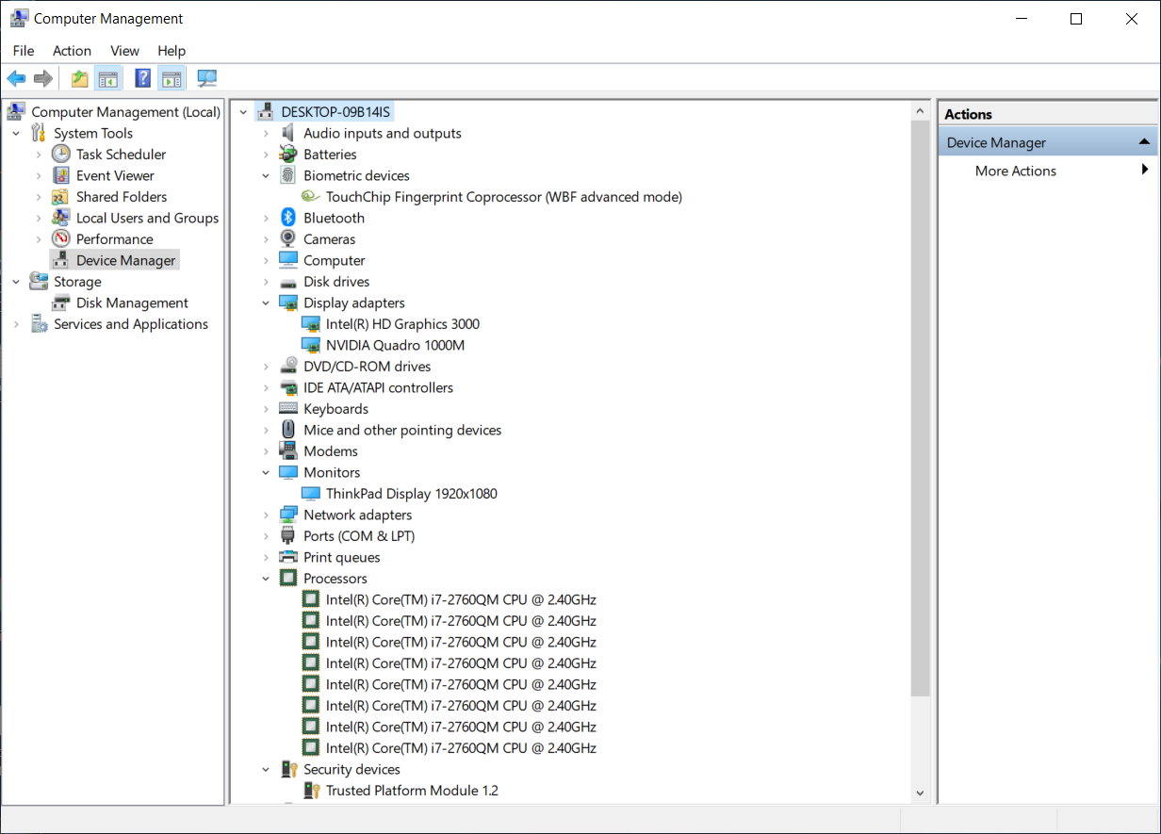Click the Audio inputs and outputs speaker icon
1161x834 pixels.
[288, 133]
